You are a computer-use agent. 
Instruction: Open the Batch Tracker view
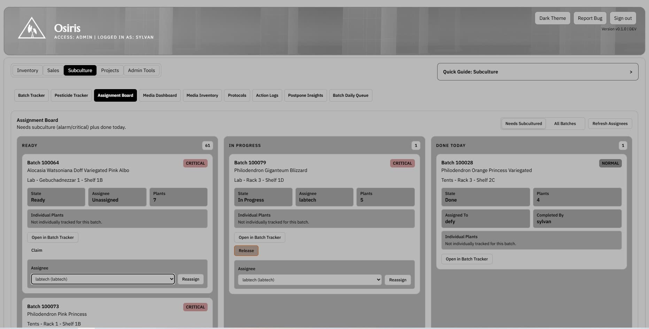[x=31, y=95]
